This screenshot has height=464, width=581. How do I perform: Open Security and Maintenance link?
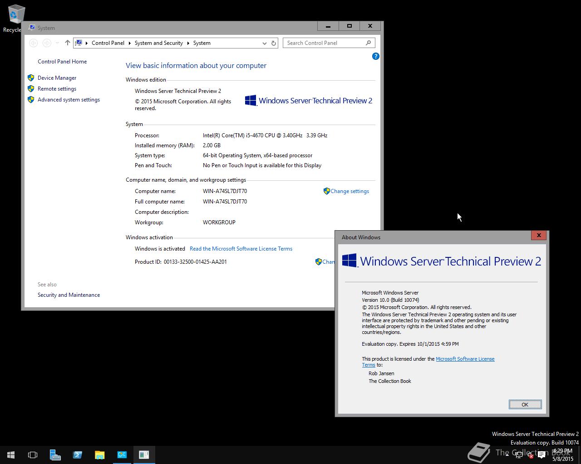69,295
